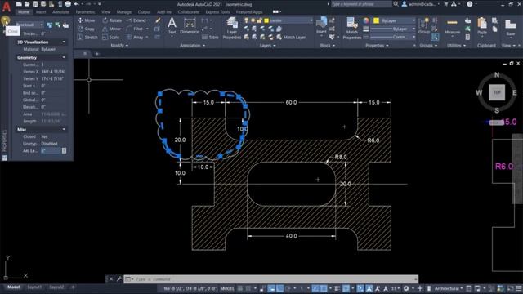Image resolution: width=523 pixels, height=294 pixels.
Task: Toggle object snap tracking in the status bar
Action: [x=315, y=288]
